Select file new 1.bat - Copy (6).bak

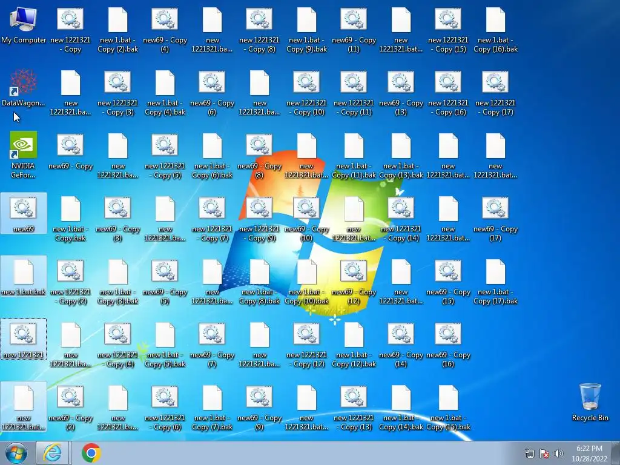click(212, 156)
